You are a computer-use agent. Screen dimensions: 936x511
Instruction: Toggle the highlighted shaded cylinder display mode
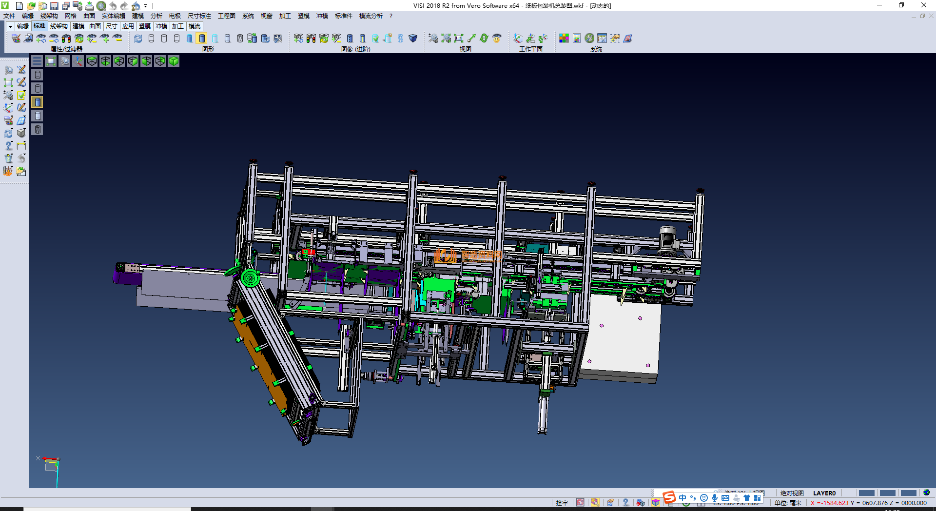[x=202, y=39]
